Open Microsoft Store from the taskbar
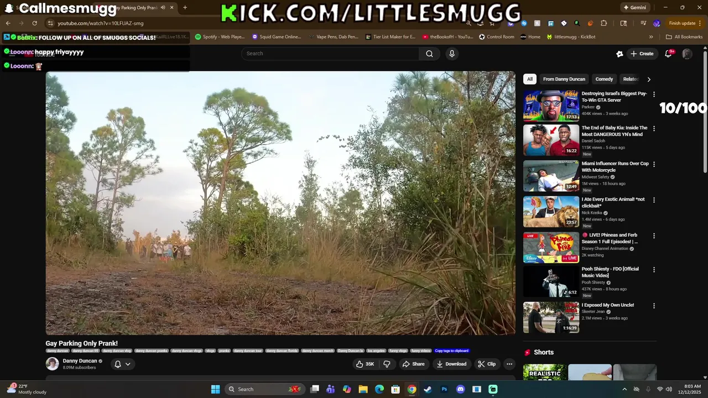The width and height of the screenshot is (708, 398). click(395, 389)
